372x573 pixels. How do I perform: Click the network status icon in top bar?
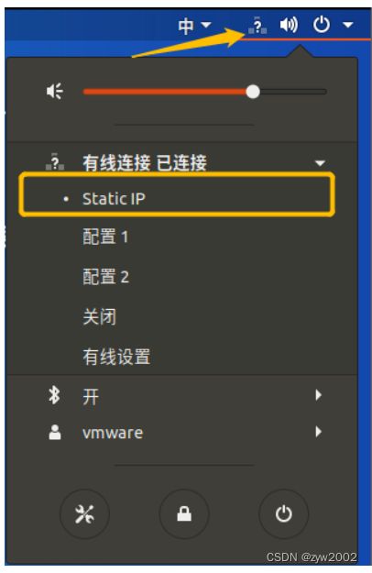[x=257, y=26]
